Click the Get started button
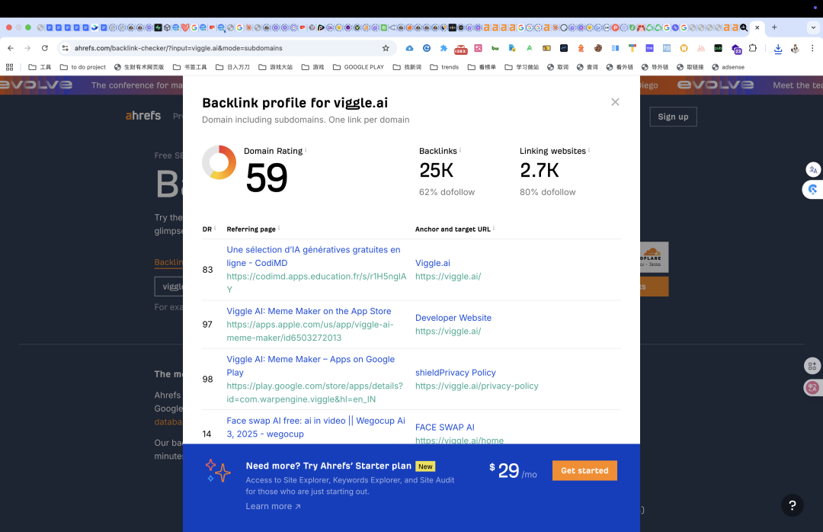The image size is (823, 532). coord(584,470)
